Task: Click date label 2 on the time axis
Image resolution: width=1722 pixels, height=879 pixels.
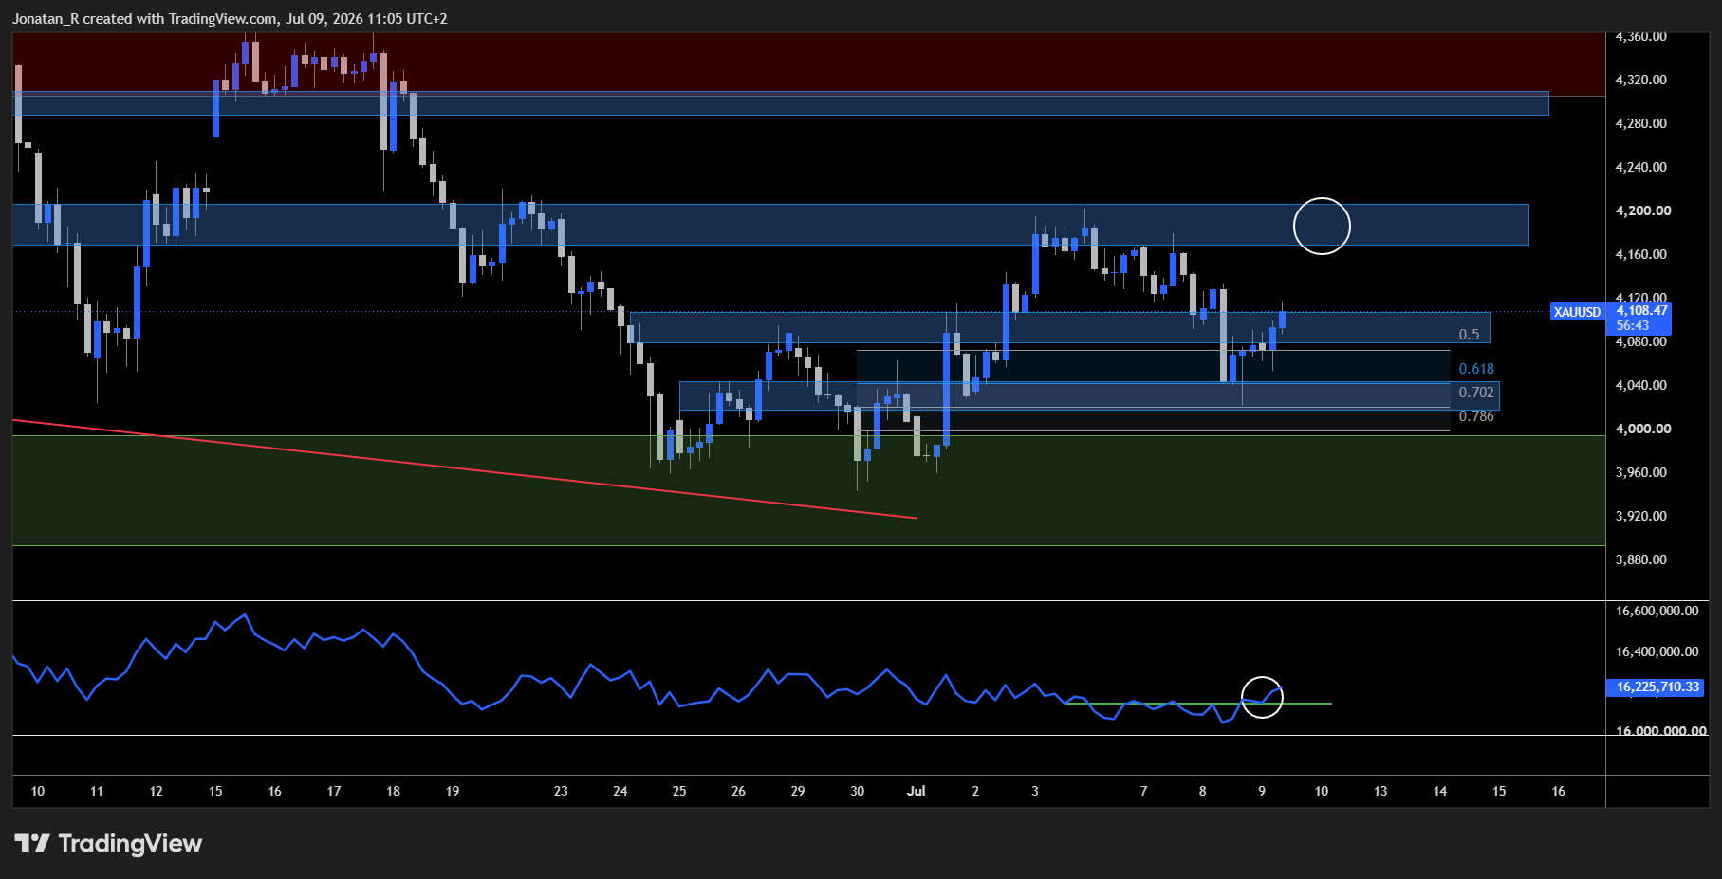Action: 975,791
